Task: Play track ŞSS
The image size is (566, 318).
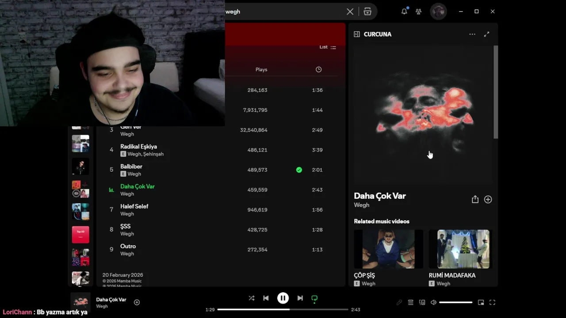Action: pos(126,226)
